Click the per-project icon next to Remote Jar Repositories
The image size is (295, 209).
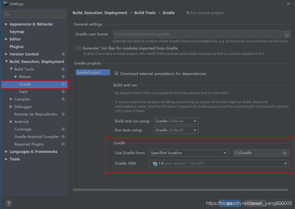[63, 114]
